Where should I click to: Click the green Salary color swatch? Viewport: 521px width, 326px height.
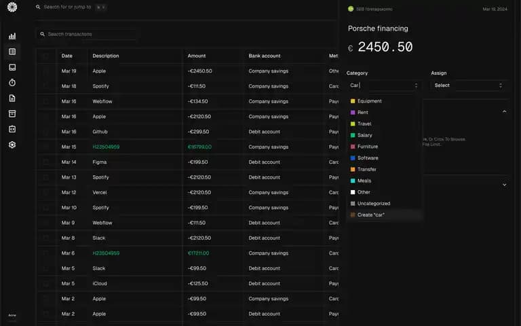tap(353, 135)
